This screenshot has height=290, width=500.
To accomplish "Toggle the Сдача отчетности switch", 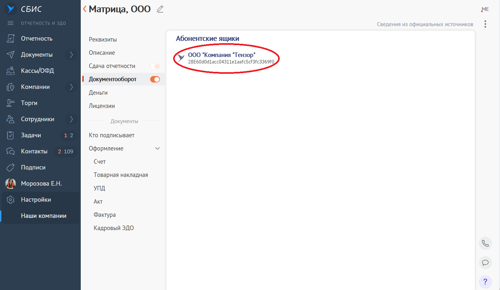I will (155, 66).
